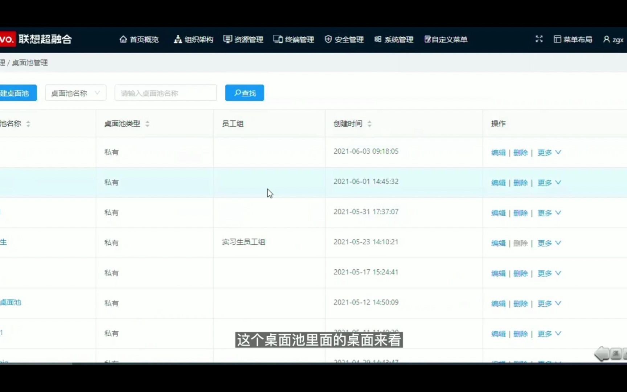
Task: Expand 更多 for the 2021-06-01 14:45:32 row
Action: (549, 183)
